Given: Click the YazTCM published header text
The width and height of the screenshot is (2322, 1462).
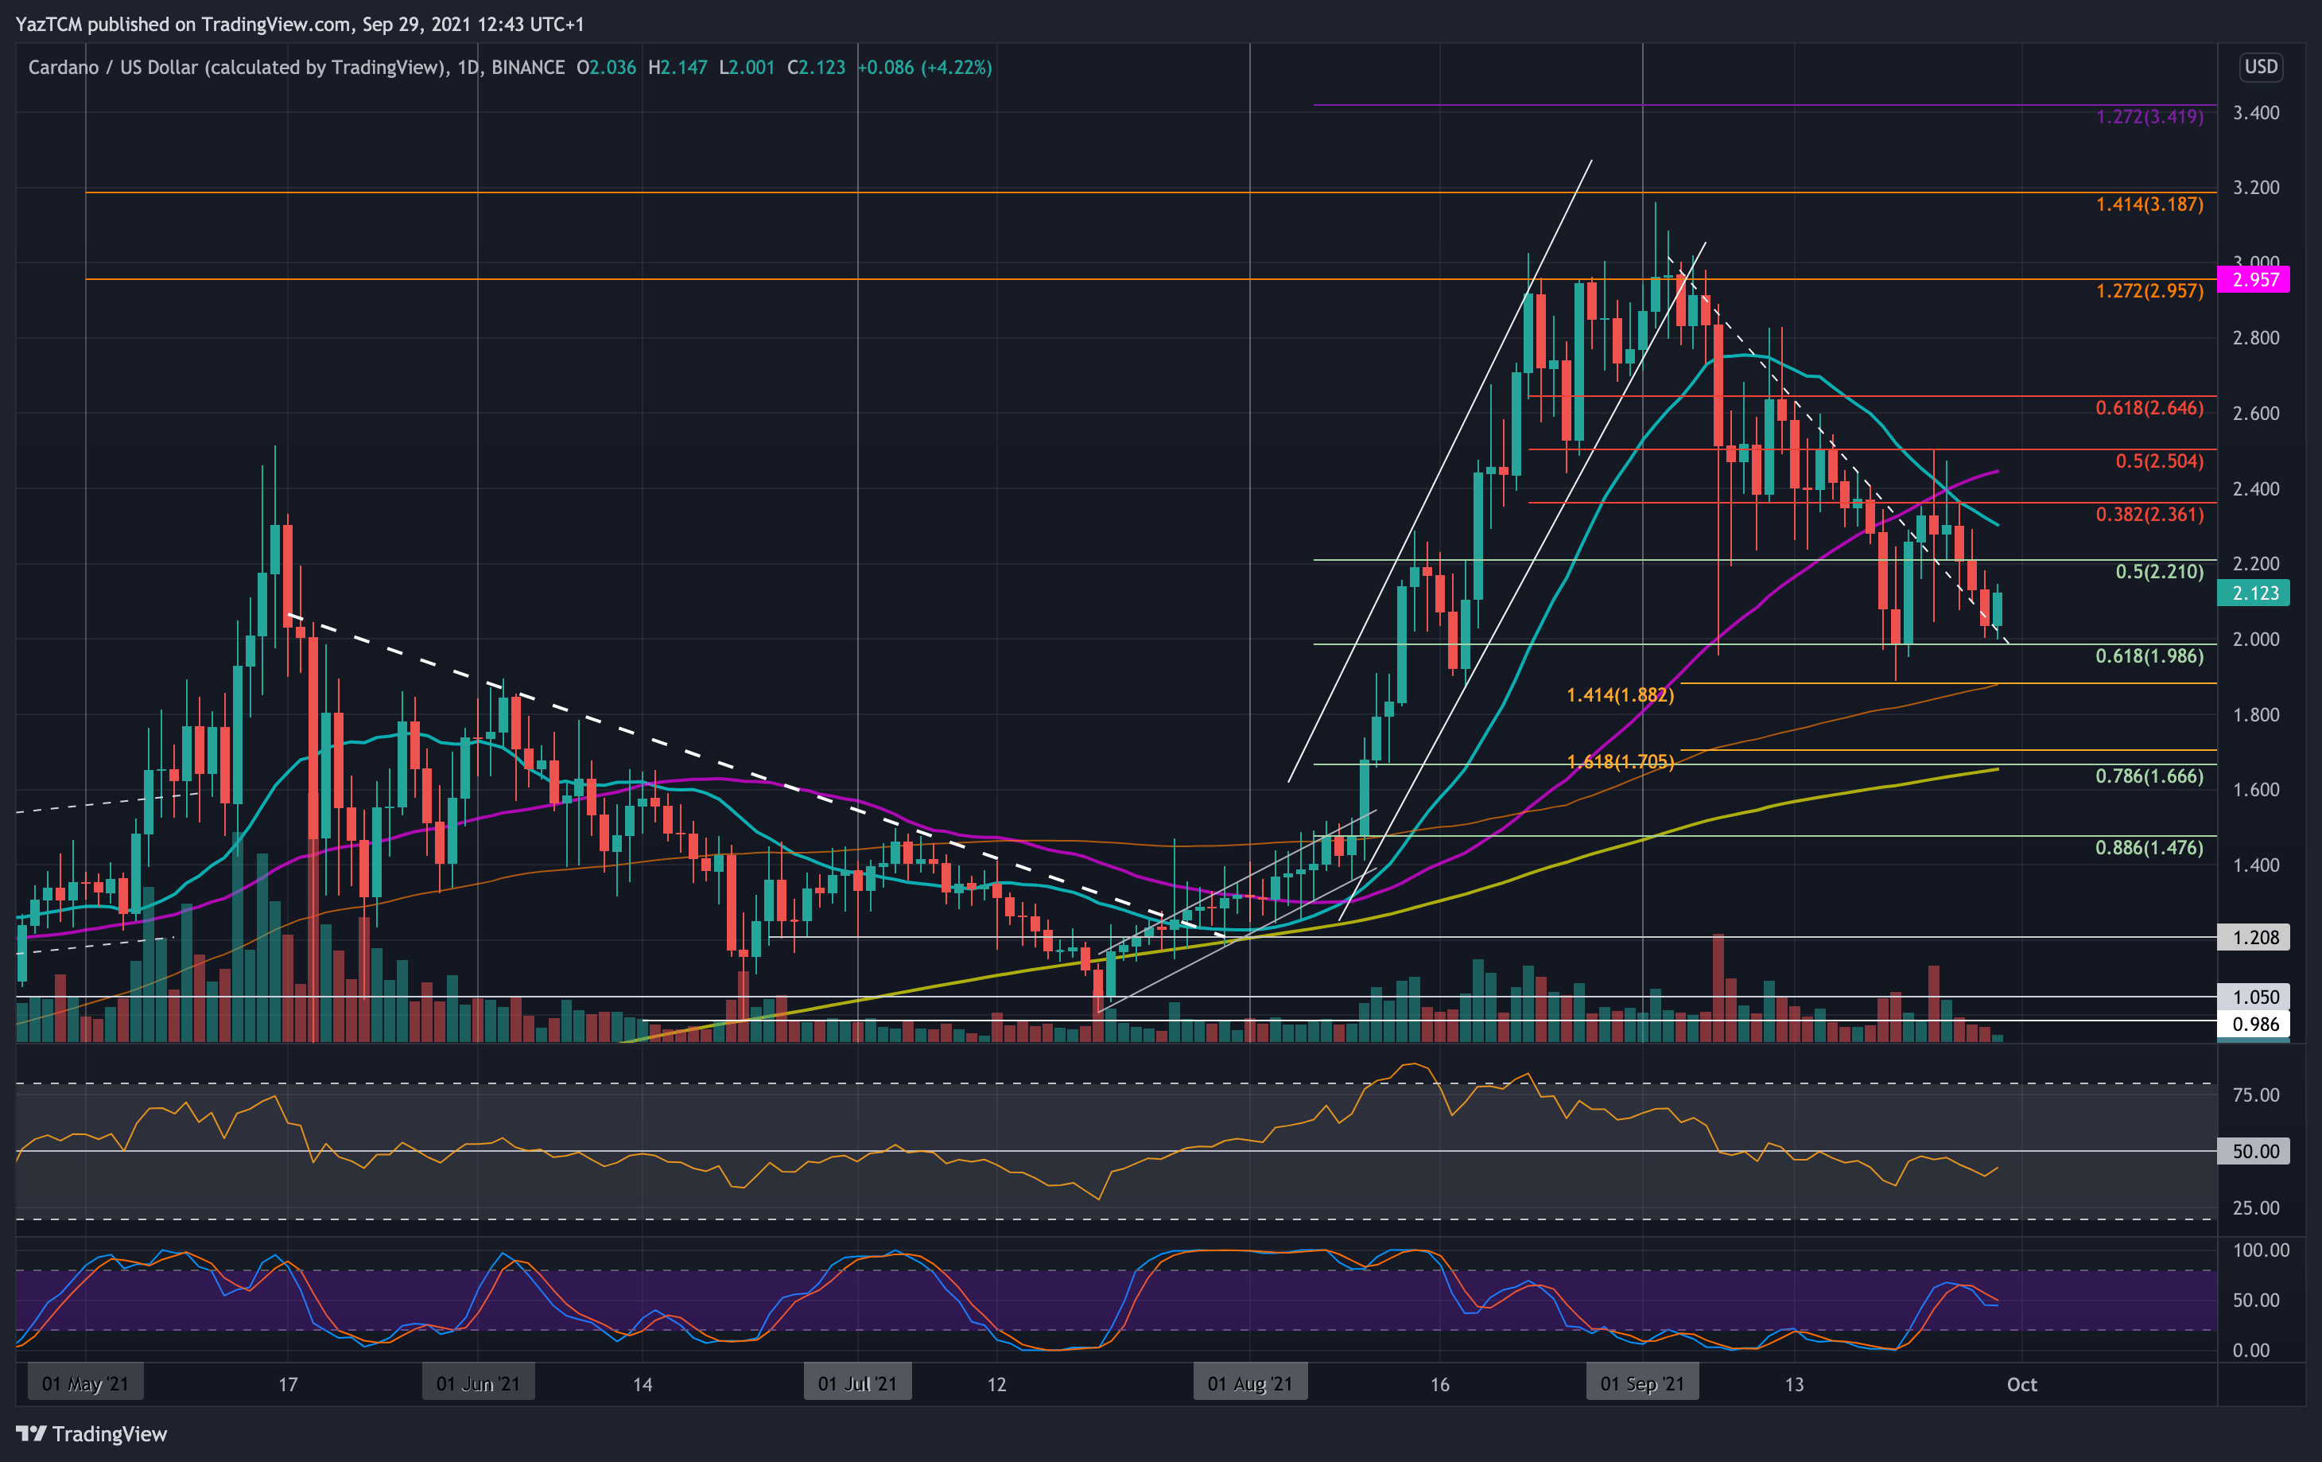Looking at the screenshot, I should coord(300,24).
